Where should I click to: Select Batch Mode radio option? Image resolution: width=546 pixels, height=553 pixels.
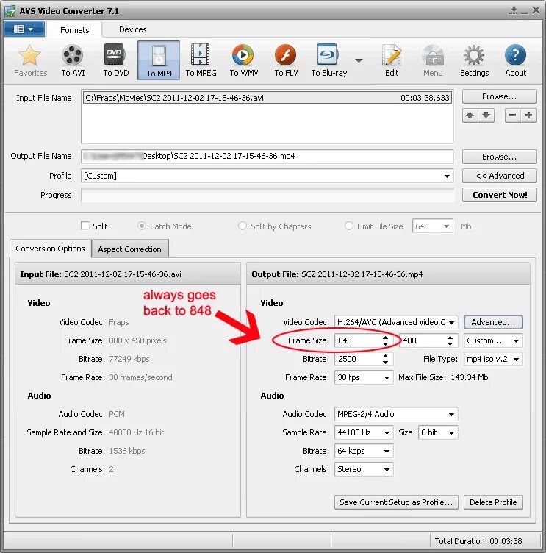pyautogui.click(x=142, y=226)
